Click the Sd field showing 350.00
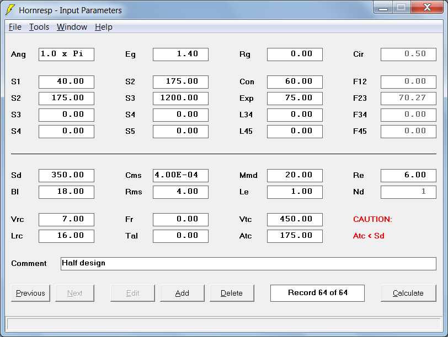 pyautogui.click(x=66, y=176)
